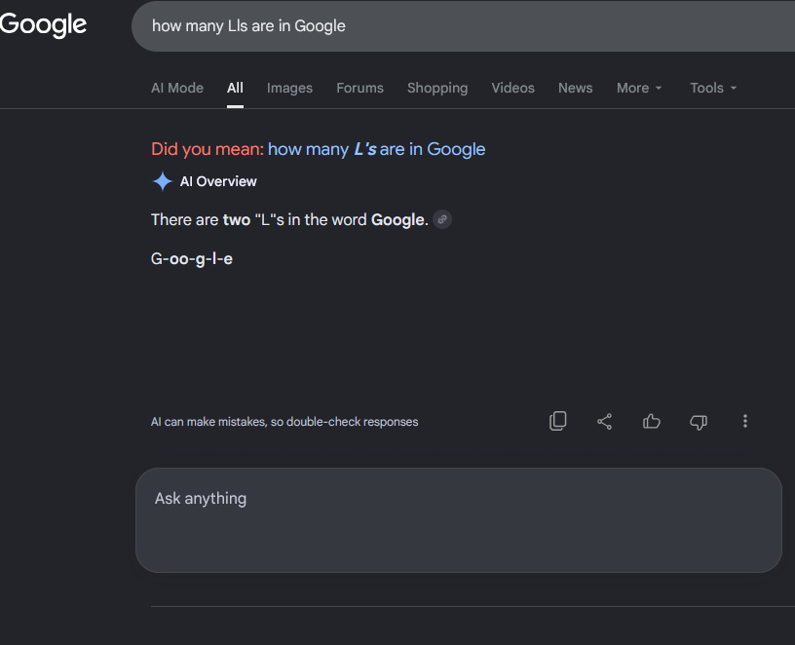
Task: Give thumbs down to AI Overview
Action: point(699,422)
